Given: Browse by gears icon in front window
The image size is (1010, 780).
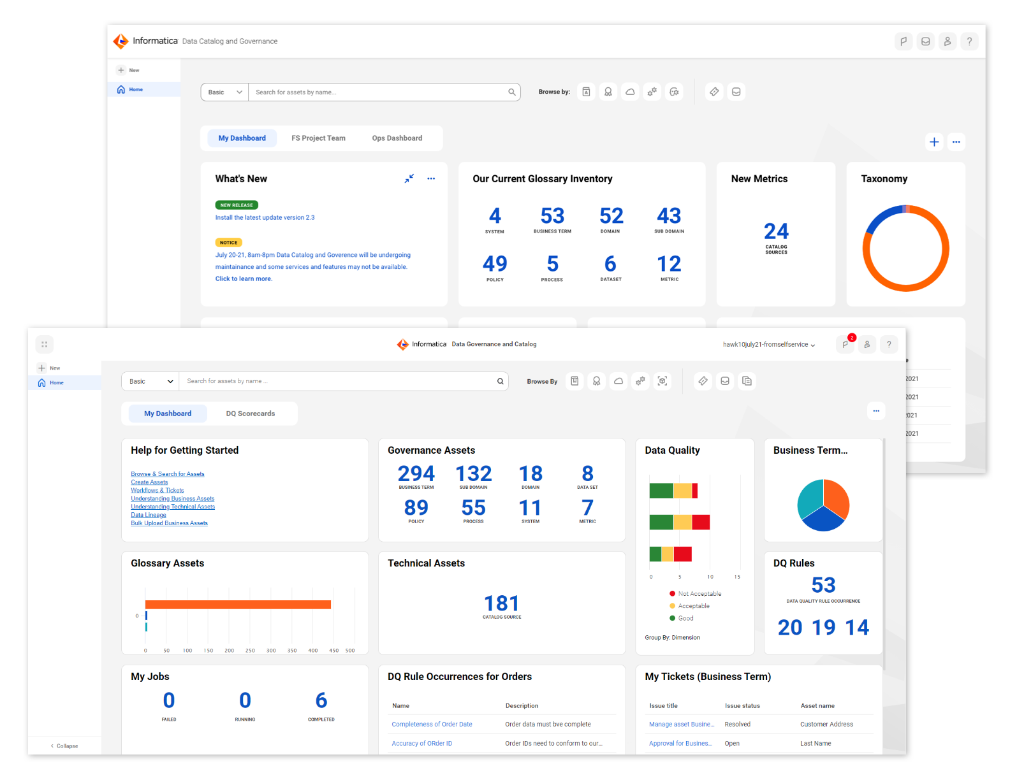Looking at the screenshot, I should pyautogui.click(x=641, y=381).
